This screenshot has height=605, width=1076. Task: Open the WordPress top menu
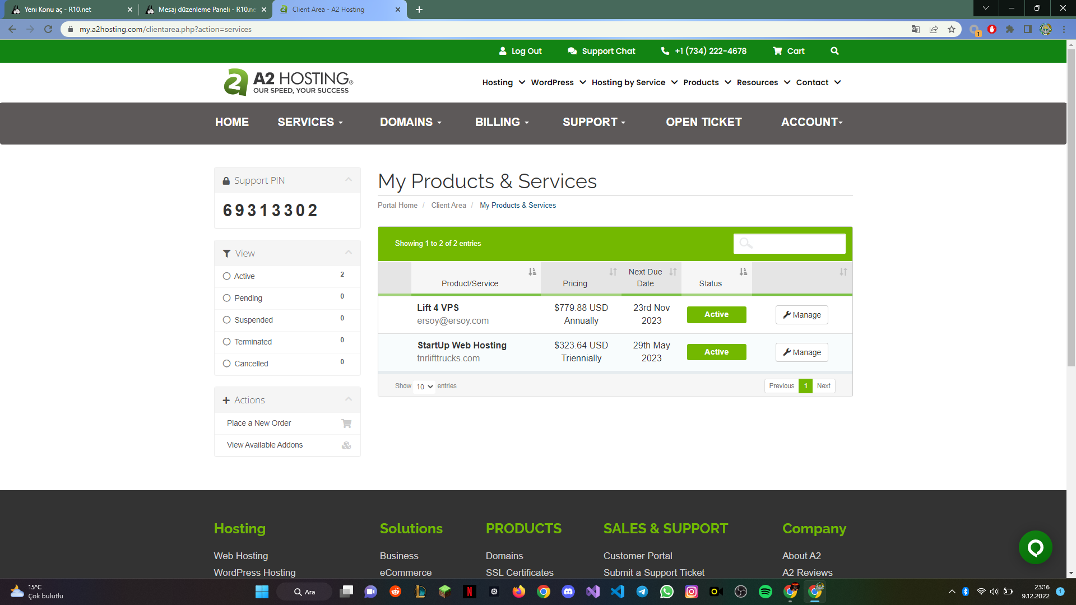[559, 82]
